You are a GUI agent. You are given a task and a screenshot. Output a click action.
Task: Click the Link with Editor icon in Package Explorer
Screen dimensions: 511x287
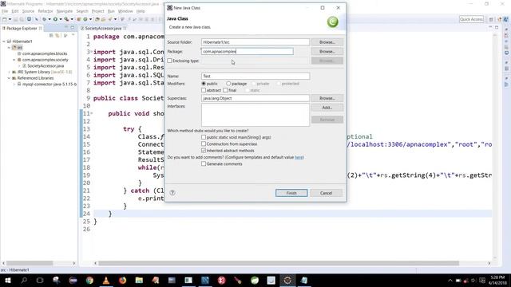click(57, 35)
